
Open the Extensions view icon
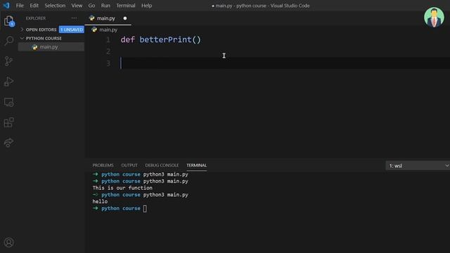[x=9, y=122]
